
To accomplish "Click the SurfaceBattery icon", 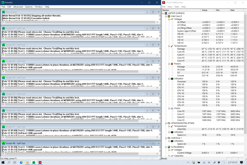I will [169, 147].
